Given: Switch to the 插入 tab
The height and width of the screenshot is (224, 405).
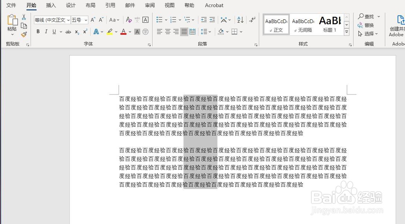Looking at the screenshot, I should coord(51,5).
